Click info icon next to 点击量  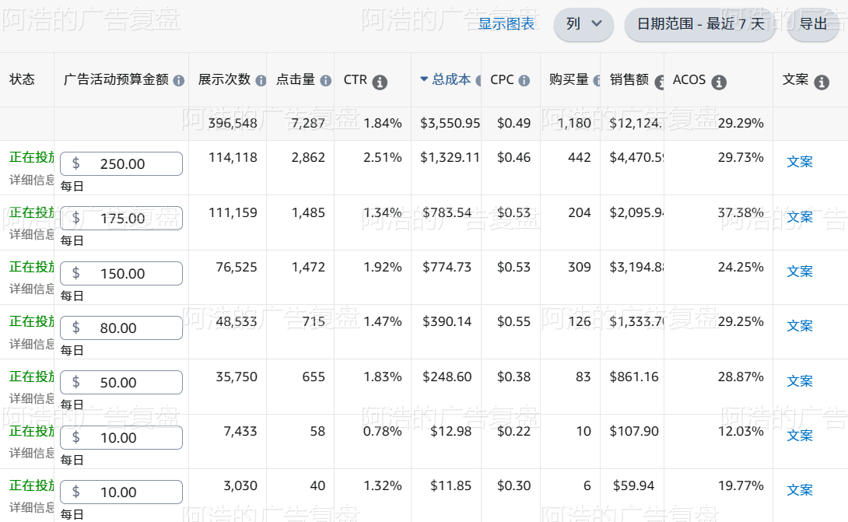point(325,81)
